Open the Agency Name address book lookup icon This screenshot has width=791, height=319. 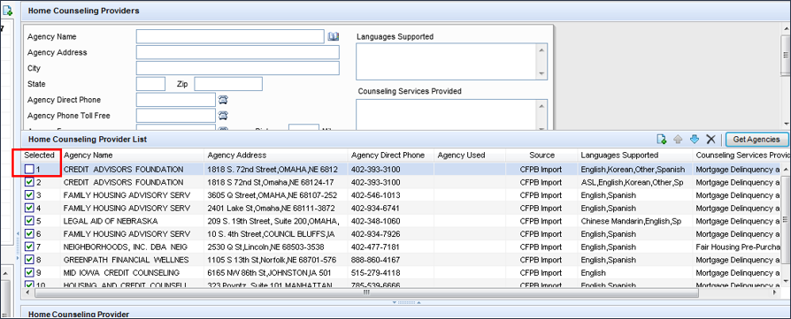coord(334,37)
